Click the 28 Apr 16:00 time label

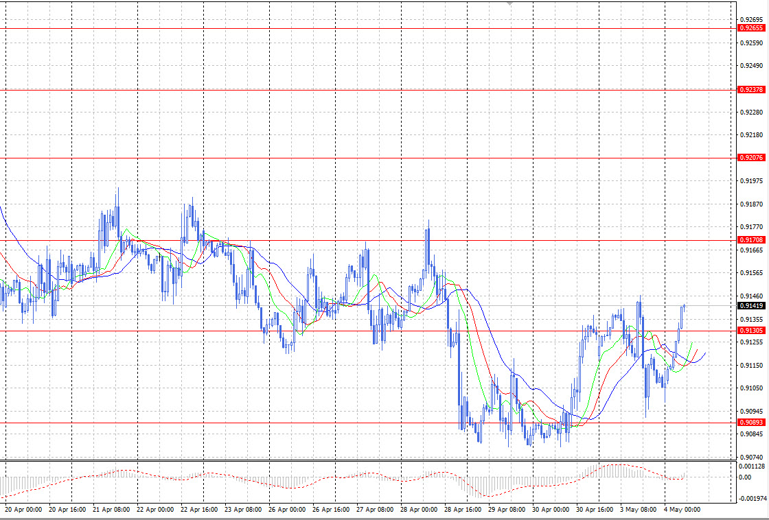coord(463,510)
